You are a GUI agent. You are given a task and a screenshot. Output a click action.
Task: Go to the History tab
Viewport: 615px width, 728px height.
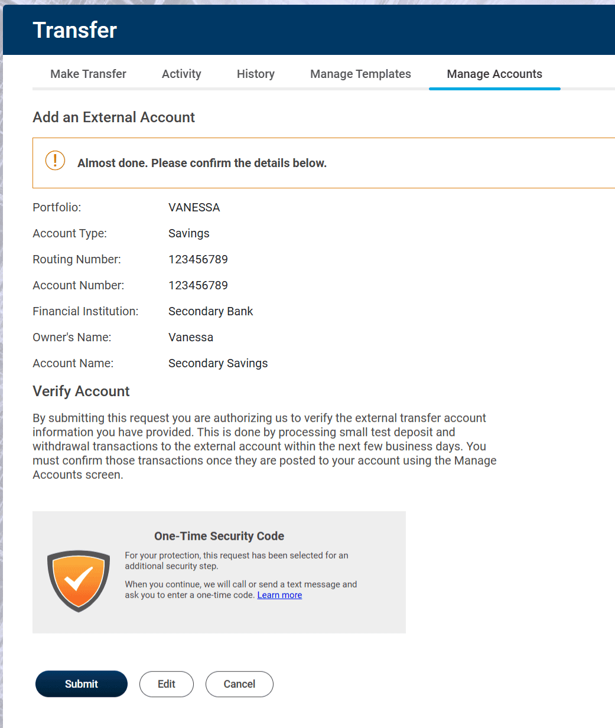(x=256, y=74)
